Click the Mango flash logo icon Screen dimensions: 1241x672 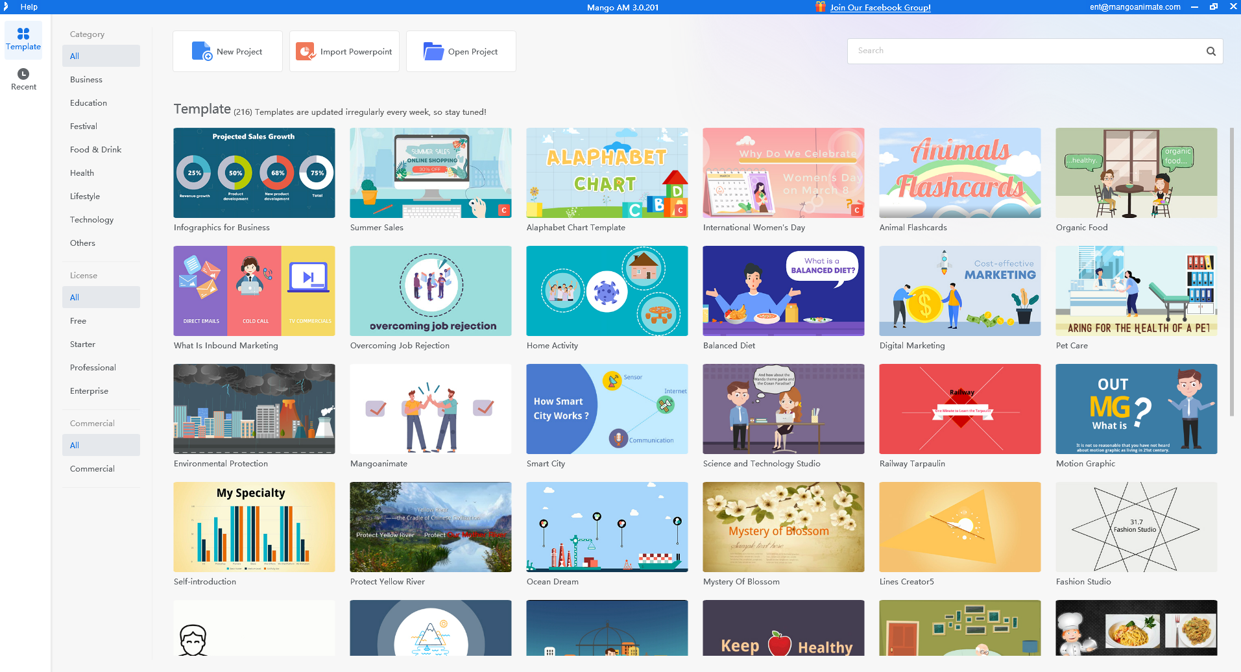[7, 6]
